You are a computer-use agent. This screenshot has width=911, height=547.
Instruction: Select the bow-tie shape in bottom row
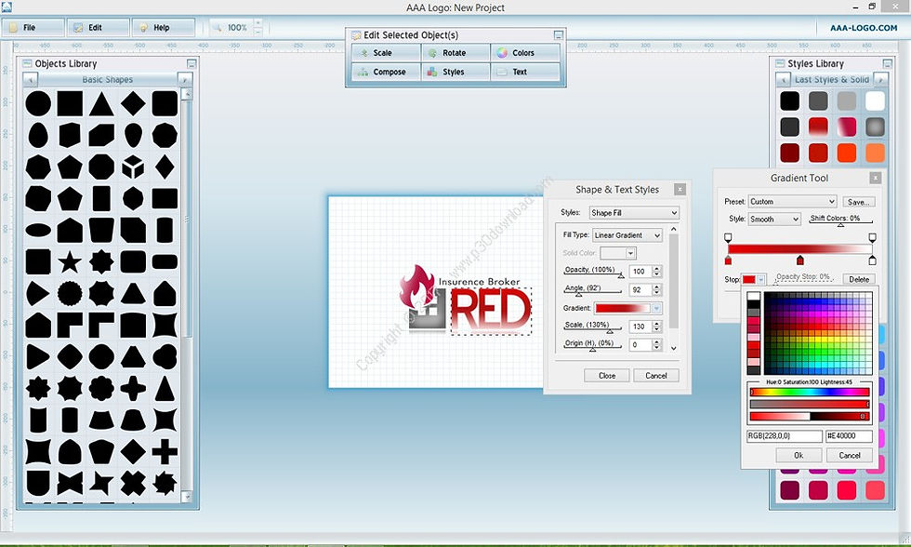point(70,483)
